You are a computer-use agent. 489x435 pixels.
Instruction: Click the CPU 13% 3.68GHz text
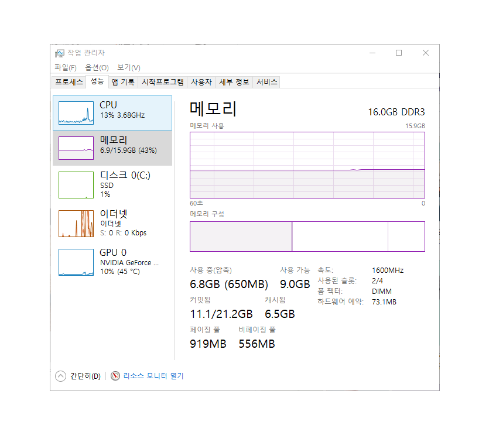coord(122,115)
